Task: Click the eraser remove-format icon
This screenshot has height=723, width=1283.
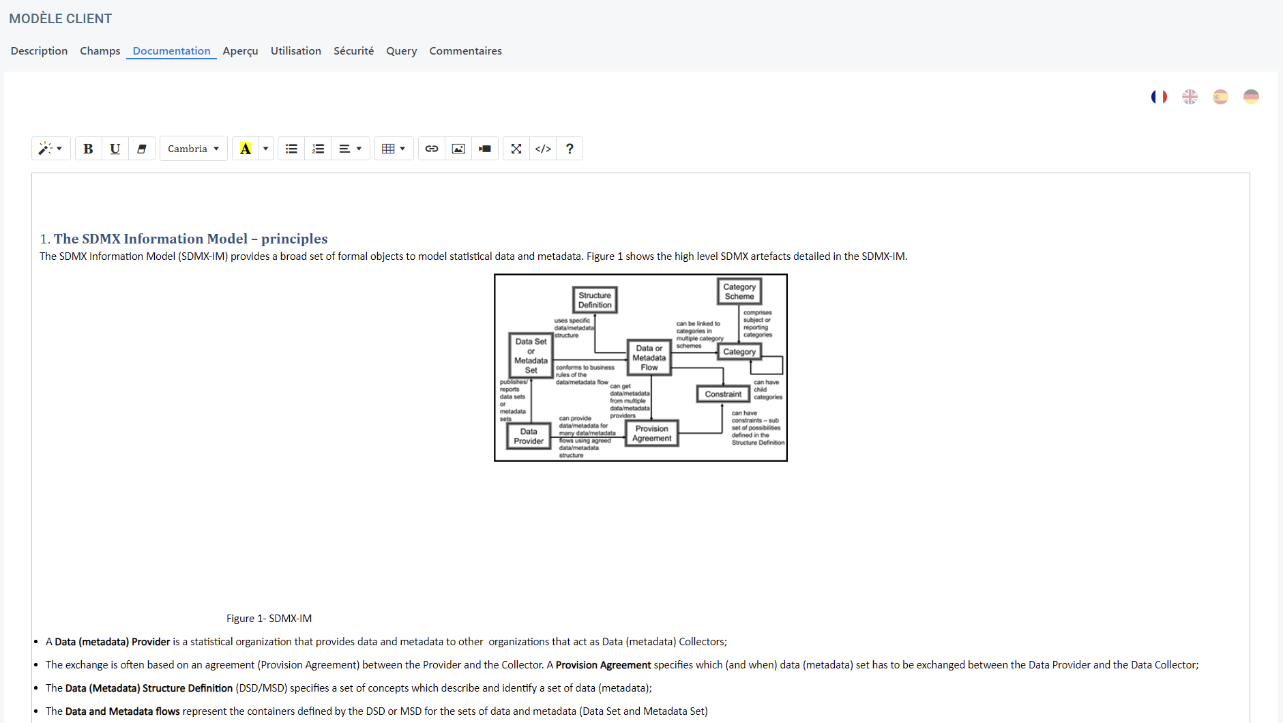Action: point(141,149)
